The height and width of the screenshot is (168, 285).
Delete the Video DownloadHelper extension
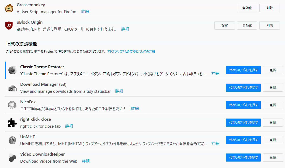273,158
